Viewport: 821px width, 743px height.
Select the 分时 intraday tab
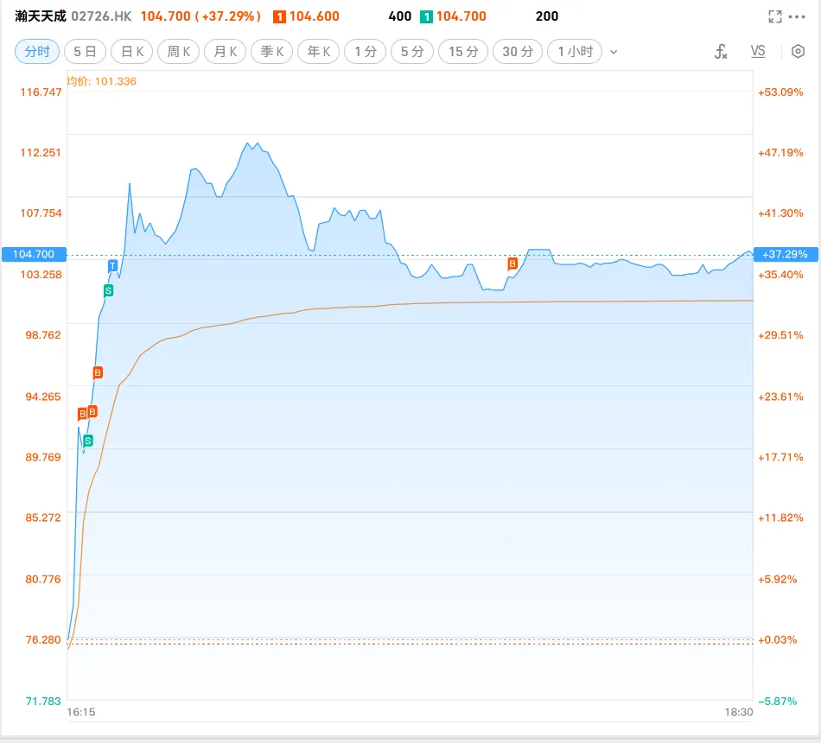[37, 52]
